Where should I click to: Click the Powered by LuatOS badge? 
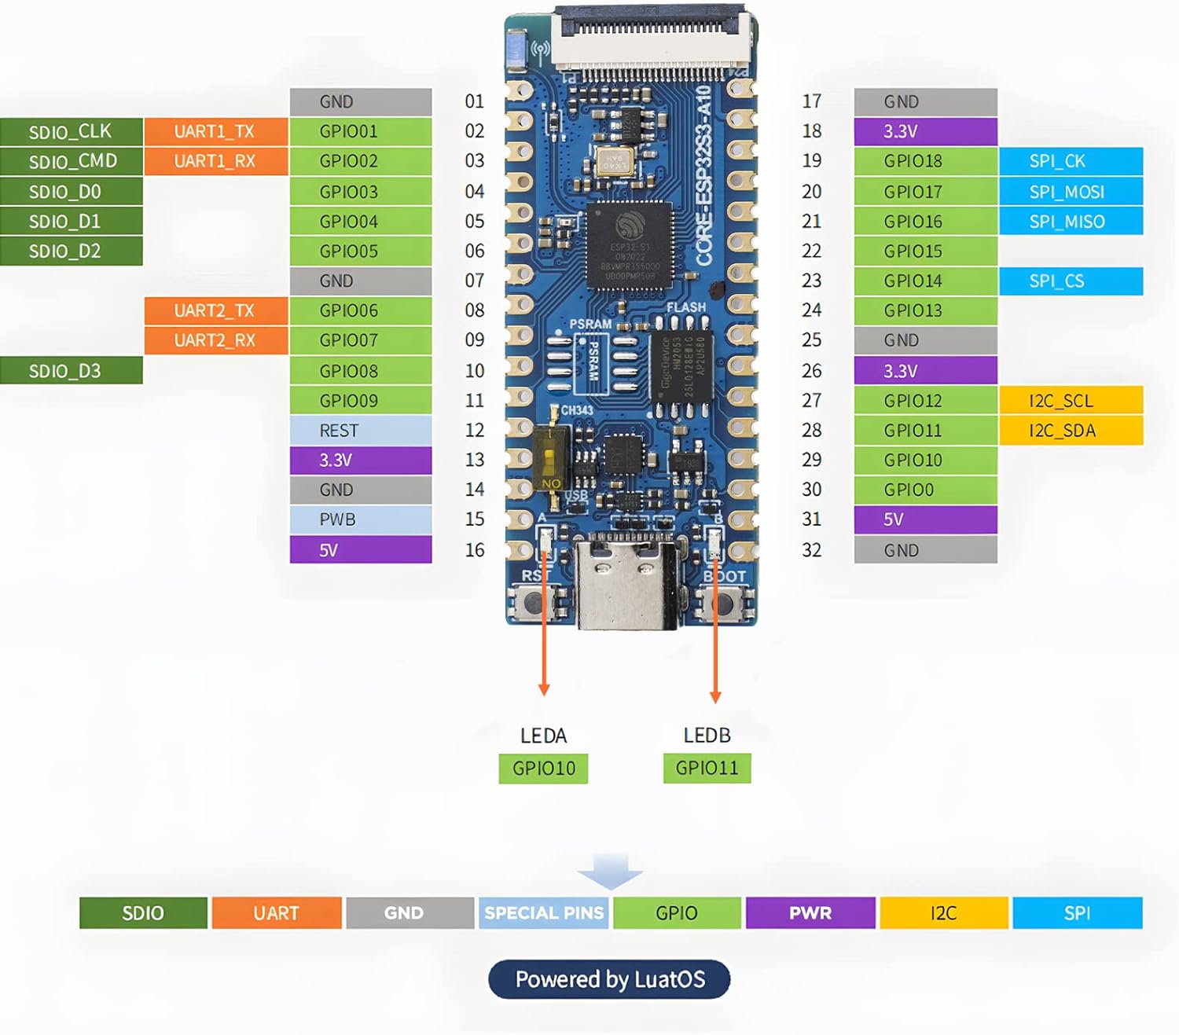pyautogui.click(x=609, y=979)
